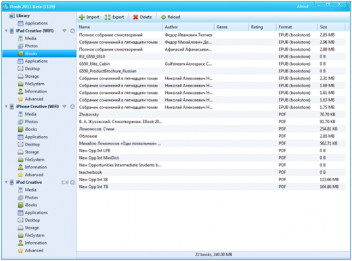The height and width of the screenshot is (261, 352).
Task: Select the Обломов PDF row
Action: coord(211,136)
